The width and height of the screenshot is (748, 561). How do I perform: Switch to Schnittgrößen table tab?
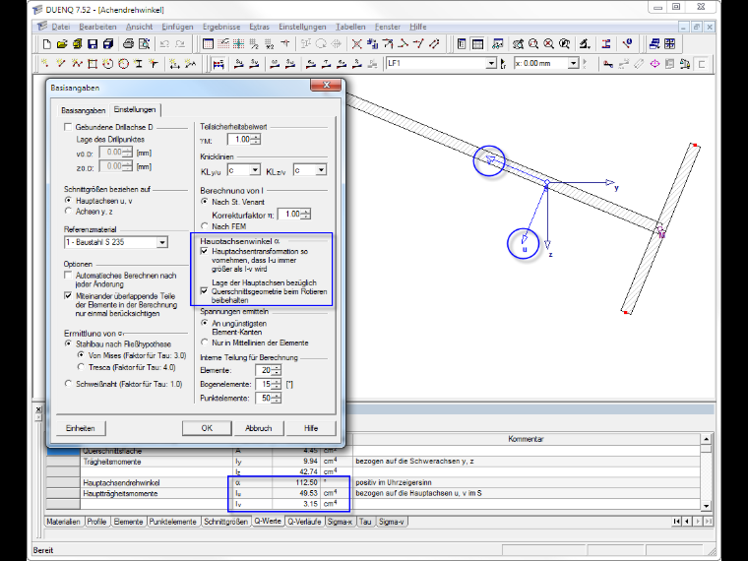tap(225, 522)
